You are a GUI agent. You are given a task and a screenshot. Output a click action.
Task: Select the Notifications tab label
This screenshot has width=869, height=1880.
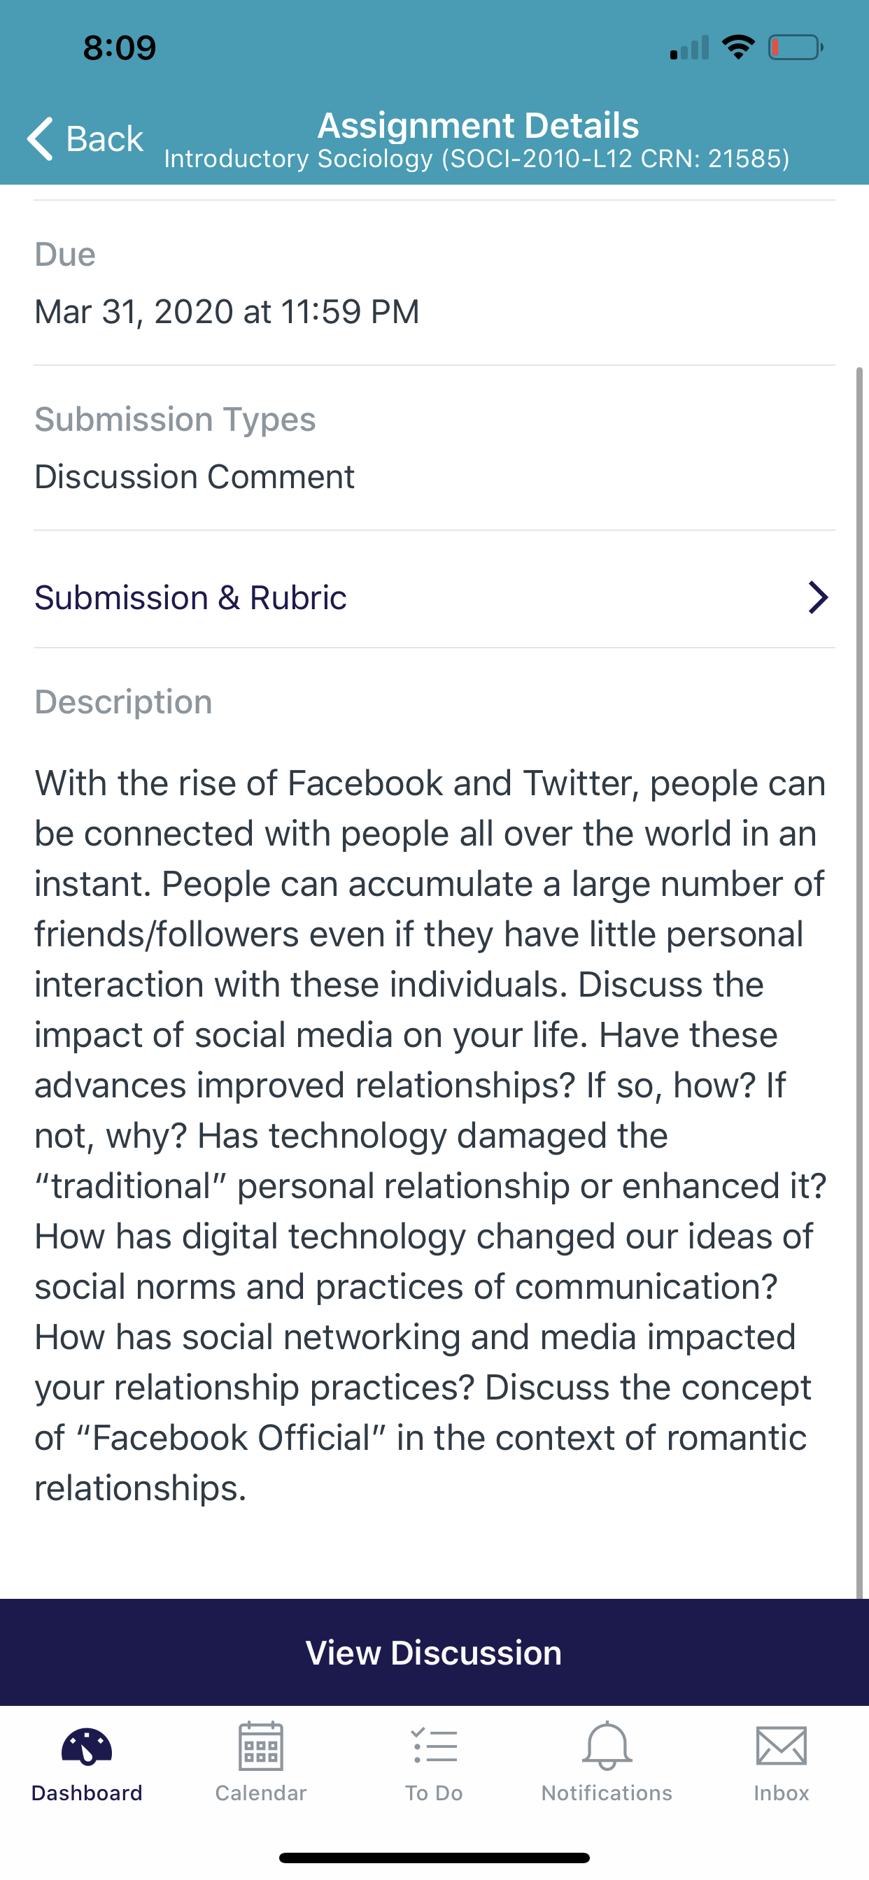click(x=607, y=1793)
